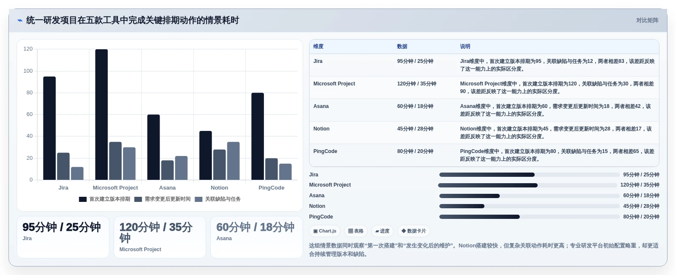Click table cell 95分钟 / 25分钟

pos(415,61)
